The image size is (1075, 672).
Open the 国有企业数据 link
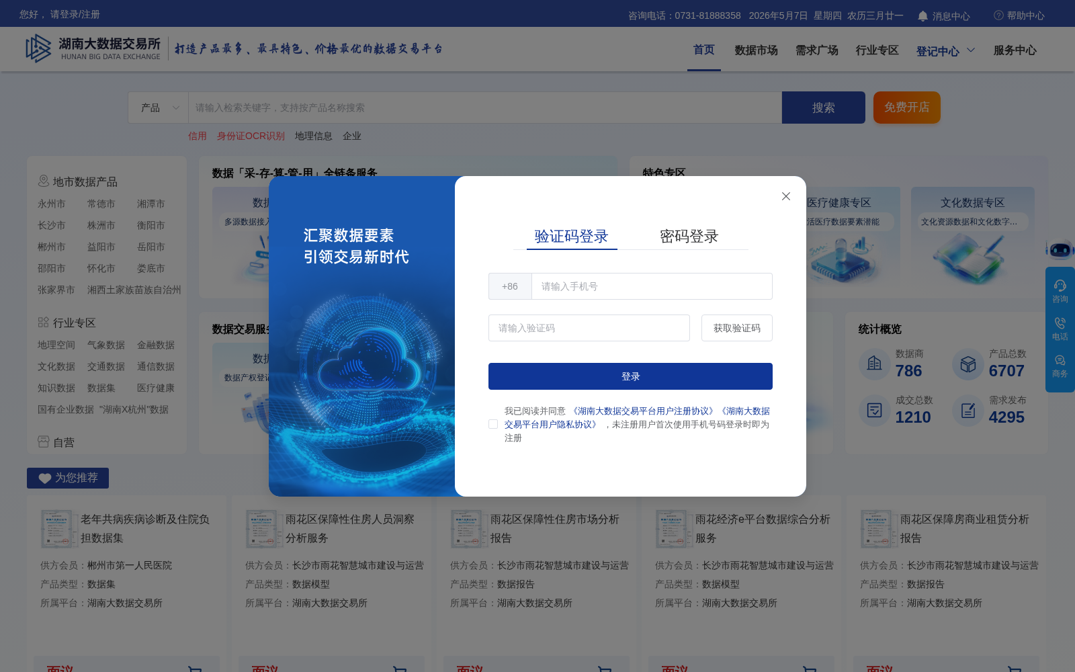66,409
